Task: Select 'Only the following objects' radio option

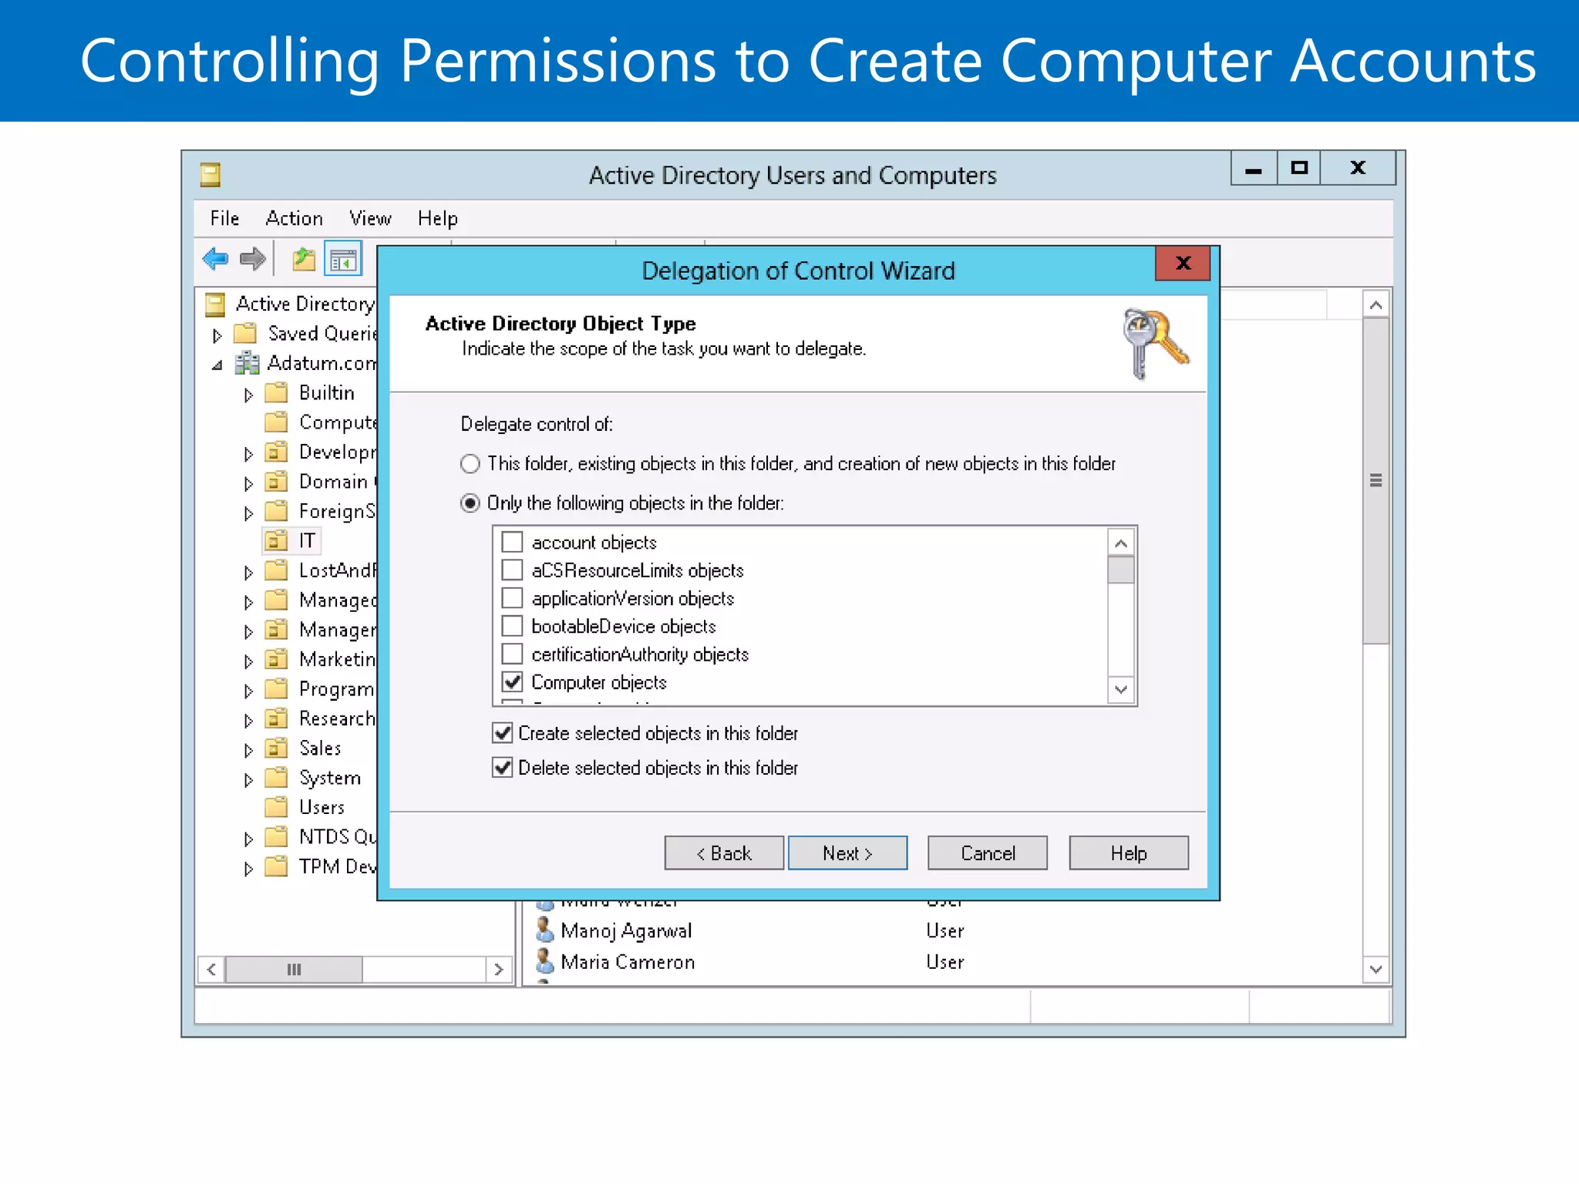Action: (470, 503)
